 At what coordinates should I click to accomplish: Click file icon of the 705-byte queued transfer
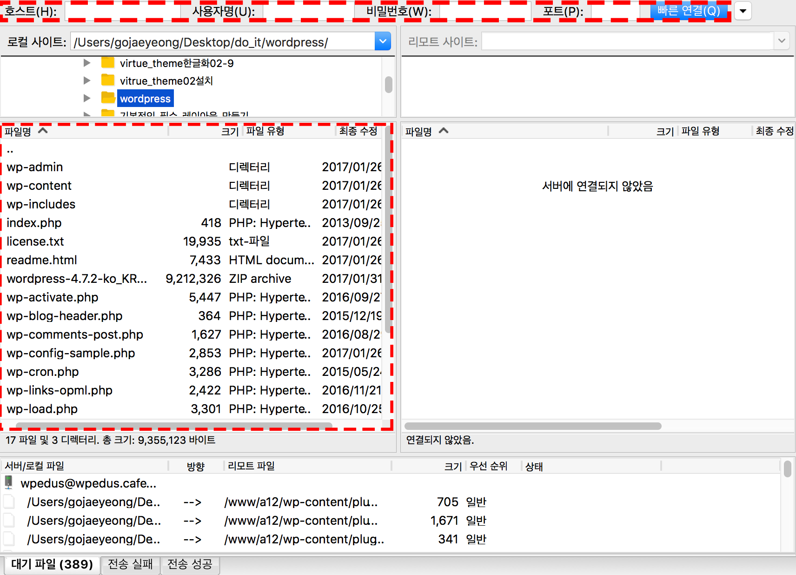(9, 502)
